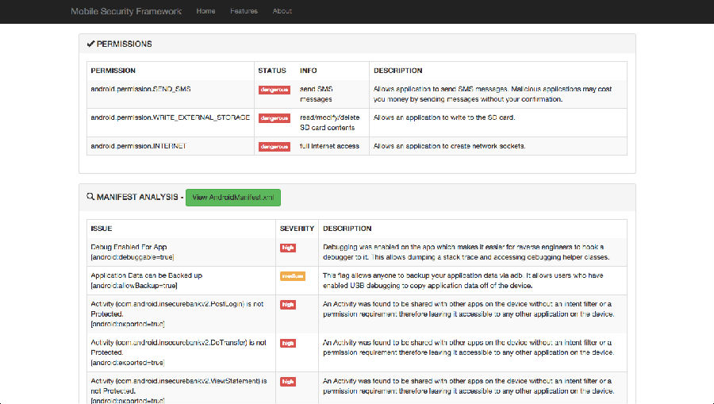Click the medium badge for Application Data backup
Viewport: 714px width, 404px height.
[292, 276]
